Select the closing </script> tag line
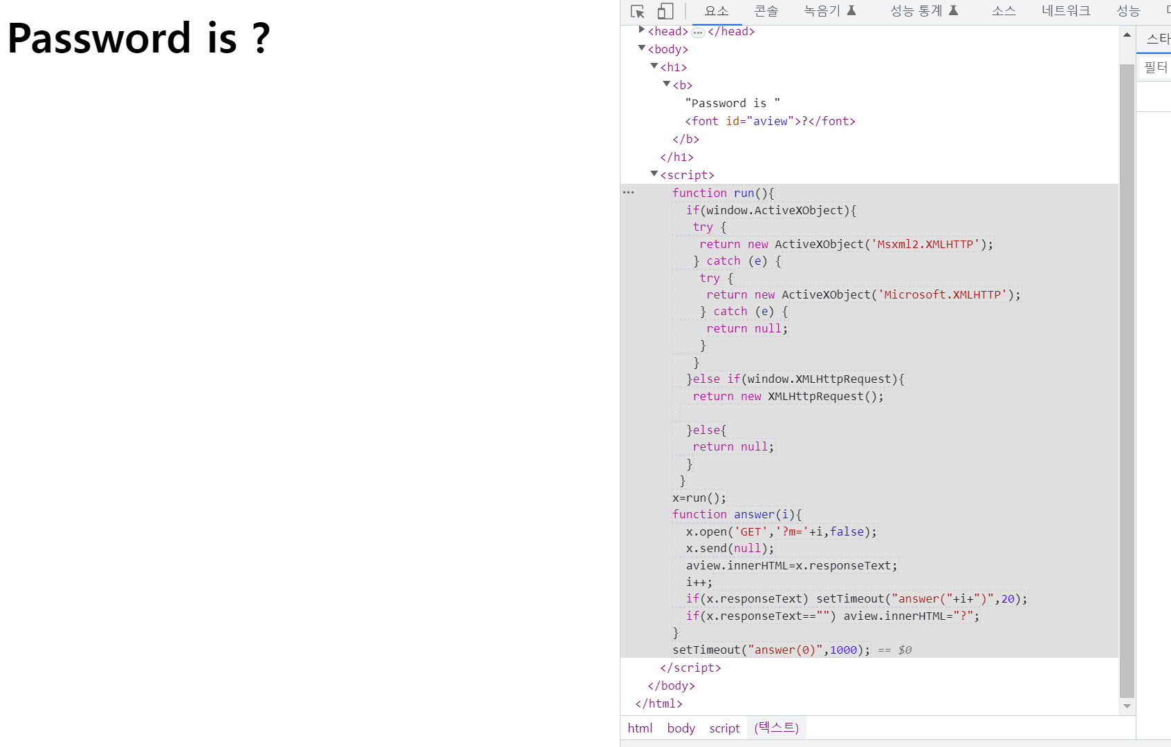The image size is (1171, 747). click(690, 668)
